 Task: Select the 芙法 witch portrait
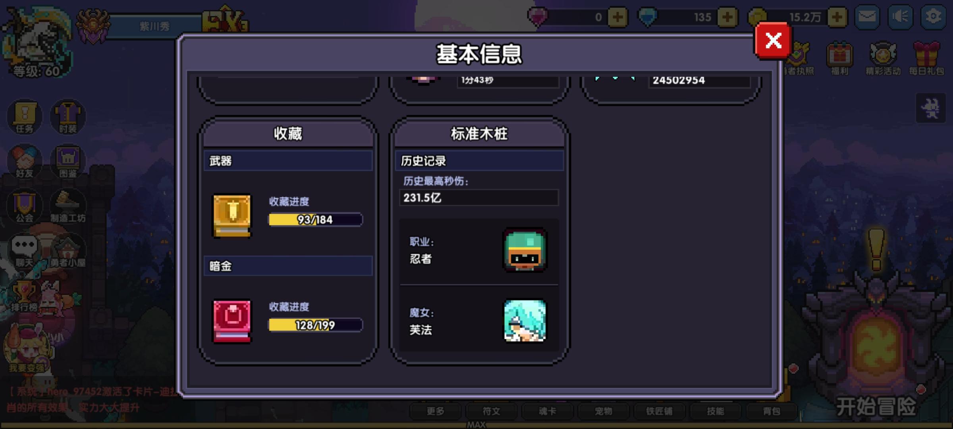tap(525, 321)
